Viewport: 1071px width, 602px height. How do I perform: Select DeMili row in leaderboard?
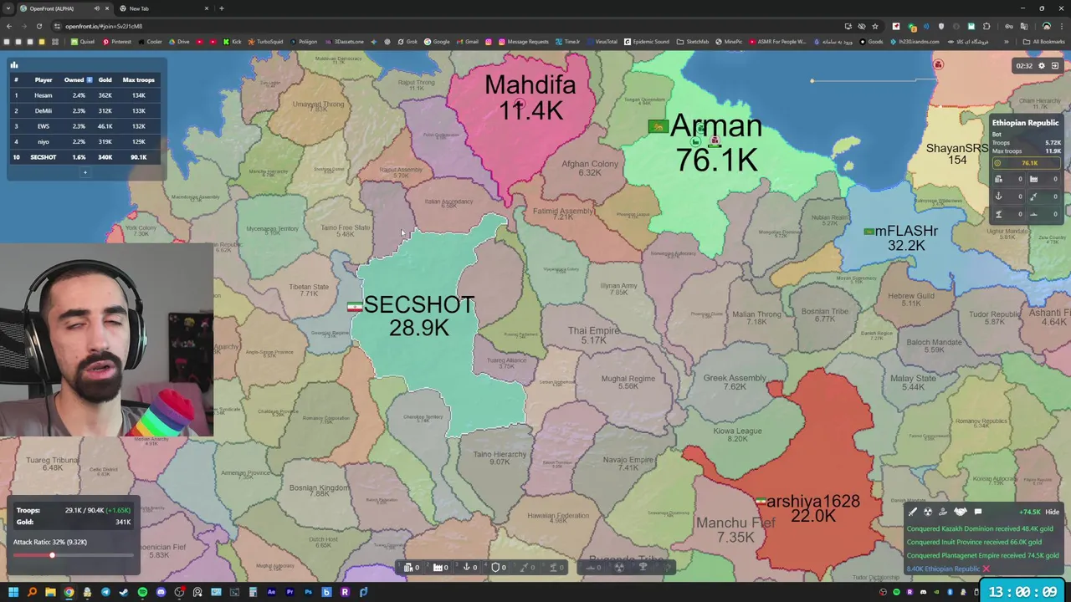85,110
